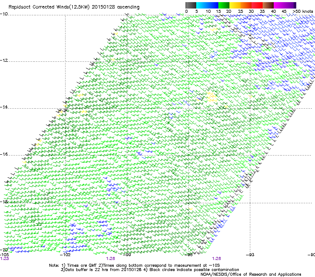The height and width of the screenshot is (277, 315).
Task: Click the '-18' latitude axis label
Action: (4, 202)
